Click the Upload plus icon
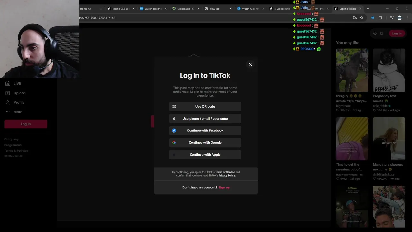 (8, 93)
